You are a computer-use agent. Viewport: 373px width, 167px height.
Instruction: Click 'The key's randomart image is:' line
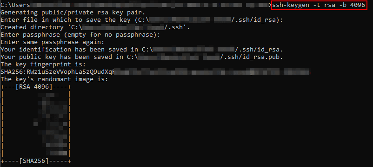[54, 79]
